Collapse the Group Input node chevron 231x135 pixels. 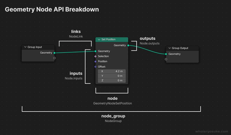[25, 47]
